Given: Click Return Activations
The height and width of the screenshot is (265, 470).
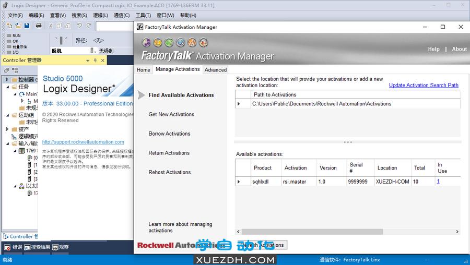Looking at the screenshot, I should coord(169,153).
